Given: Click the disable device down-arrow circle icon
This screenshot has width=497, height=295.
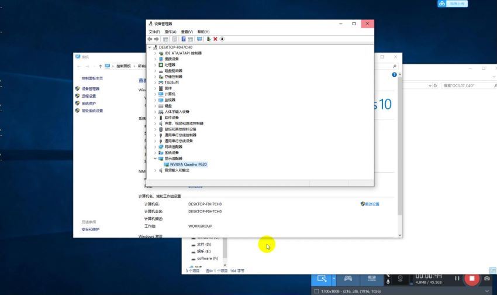Looking at the screenshot, I should pos(222,39).
